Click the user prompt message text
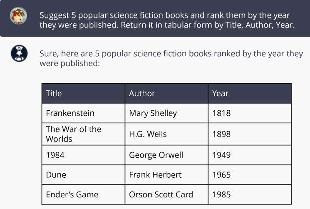Image resolution: width=310 pixels, height=209 pixels. pos(167,20)
